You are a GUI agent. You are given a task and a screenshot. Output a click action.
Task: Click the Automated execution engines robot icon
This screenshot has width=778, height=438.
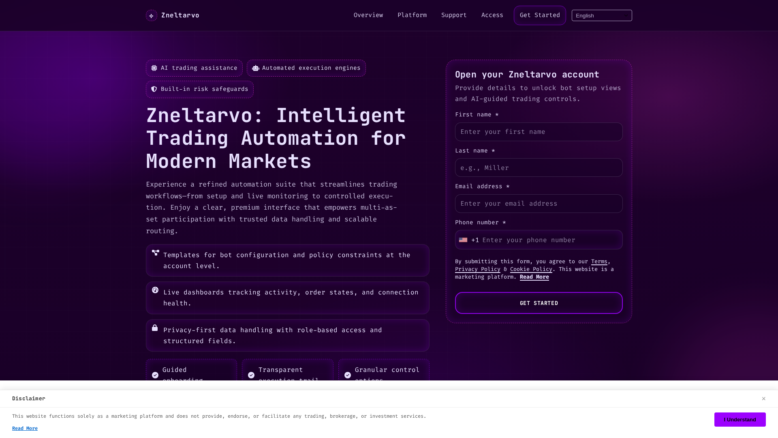point(255,68)
